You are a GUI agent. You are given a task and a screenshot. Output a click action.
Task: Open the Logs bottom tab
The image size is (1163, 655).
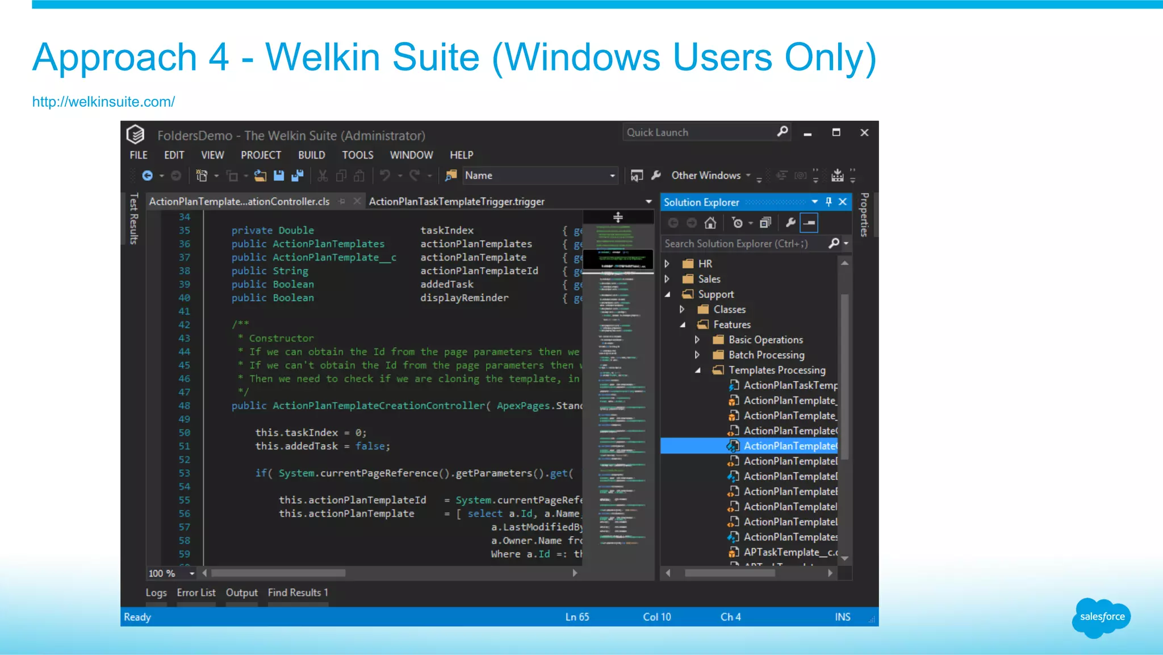click(156, 593)
